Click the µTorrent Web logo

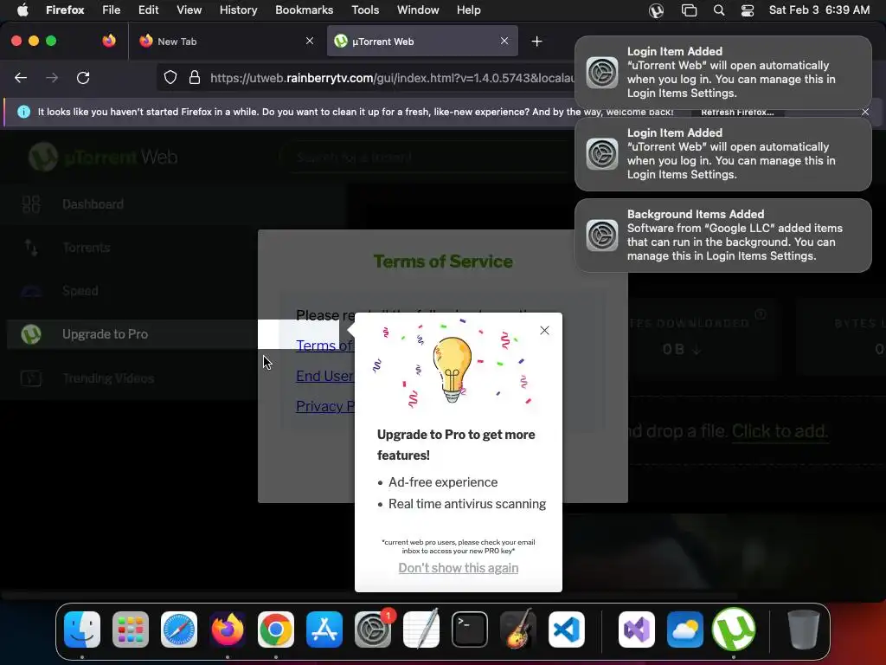(104, 157)
